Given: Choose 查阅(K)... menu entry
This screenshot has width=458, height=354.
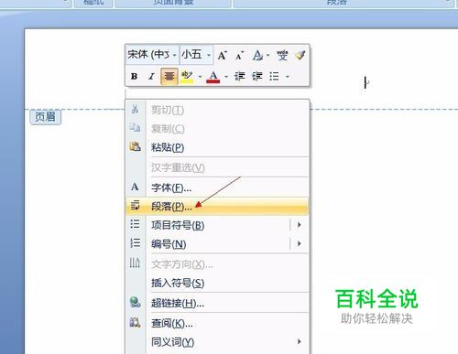Looking at the screenshot, I should tap(217, 323).
